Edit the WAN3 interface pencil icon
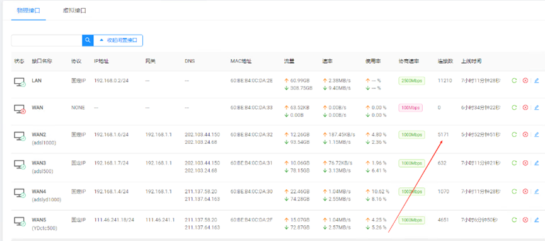 tap(536, 163)
